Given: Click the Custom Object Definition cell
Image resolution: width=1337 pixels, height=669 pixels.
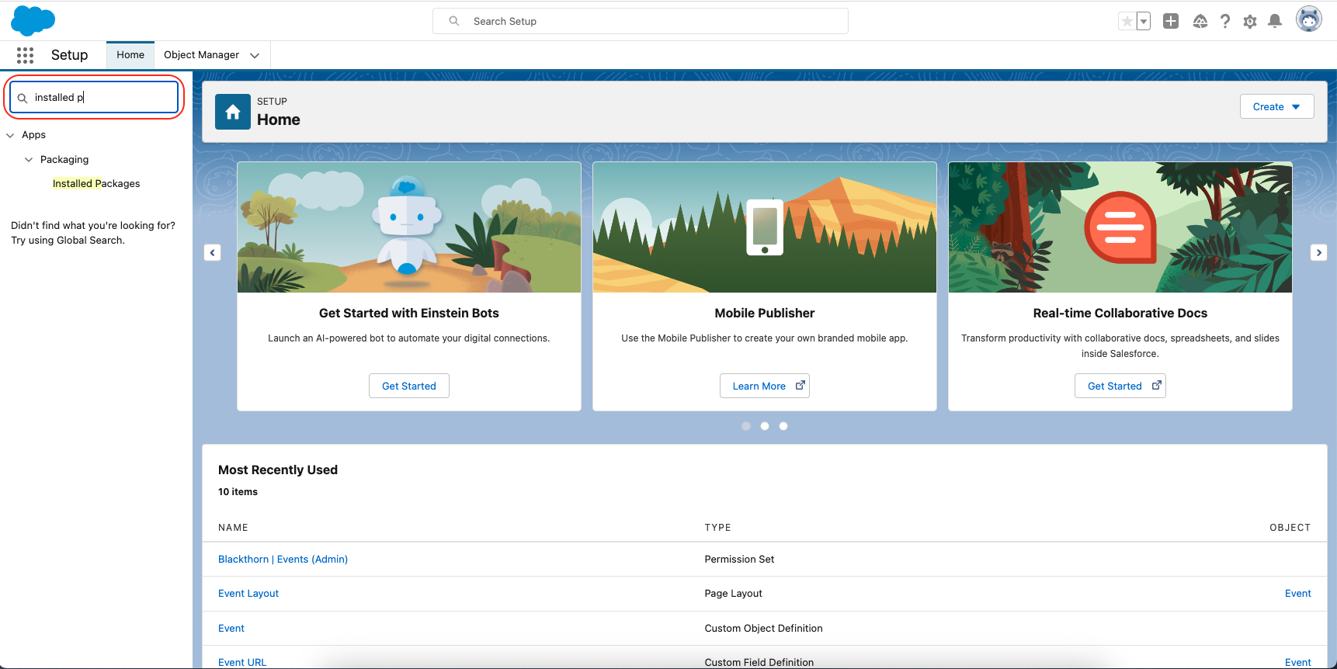Looking at the screenshot, I should tap(763, 629).
